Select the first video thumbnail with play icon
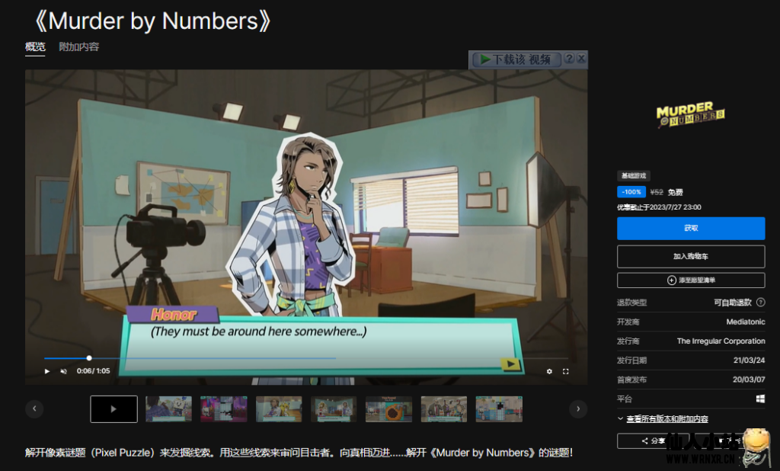The image size is (780, 471). click(x=113, y=409)
